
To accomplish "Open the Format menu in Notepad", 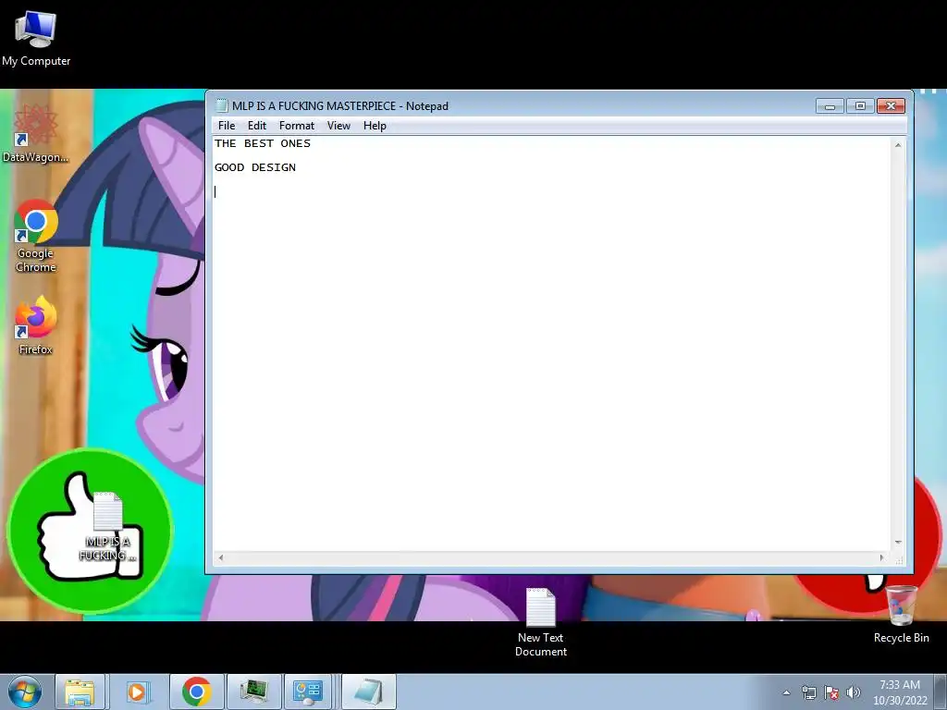I will (297, 126).
